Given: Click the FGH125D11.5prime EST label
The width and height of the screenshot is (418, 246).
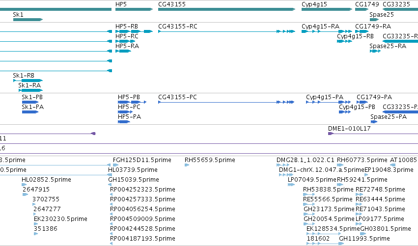Looking at the screenshot, I should (142, 160).
